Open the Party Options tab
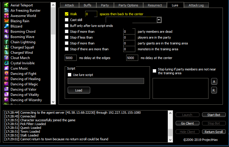The image size is (229, 147). click(x=129, y=5)
